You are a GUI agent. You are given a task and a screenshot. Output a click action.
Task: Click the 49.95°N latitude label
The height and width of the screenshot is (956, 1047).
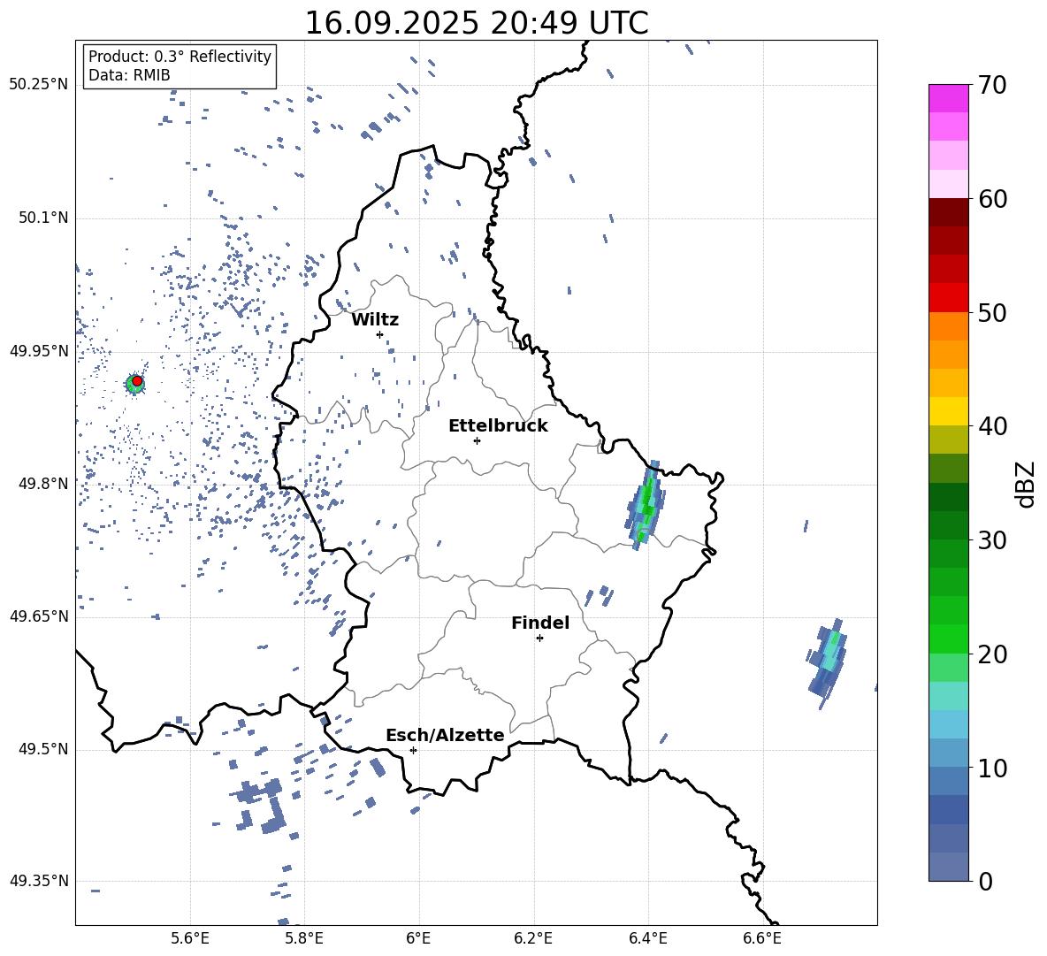[x=38, y=351]
